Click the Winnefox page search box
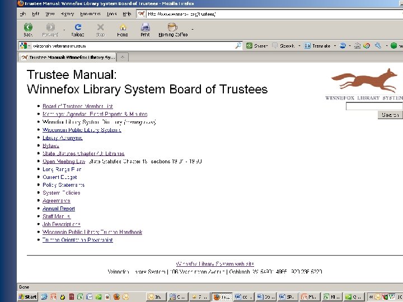 coord(374,106)
